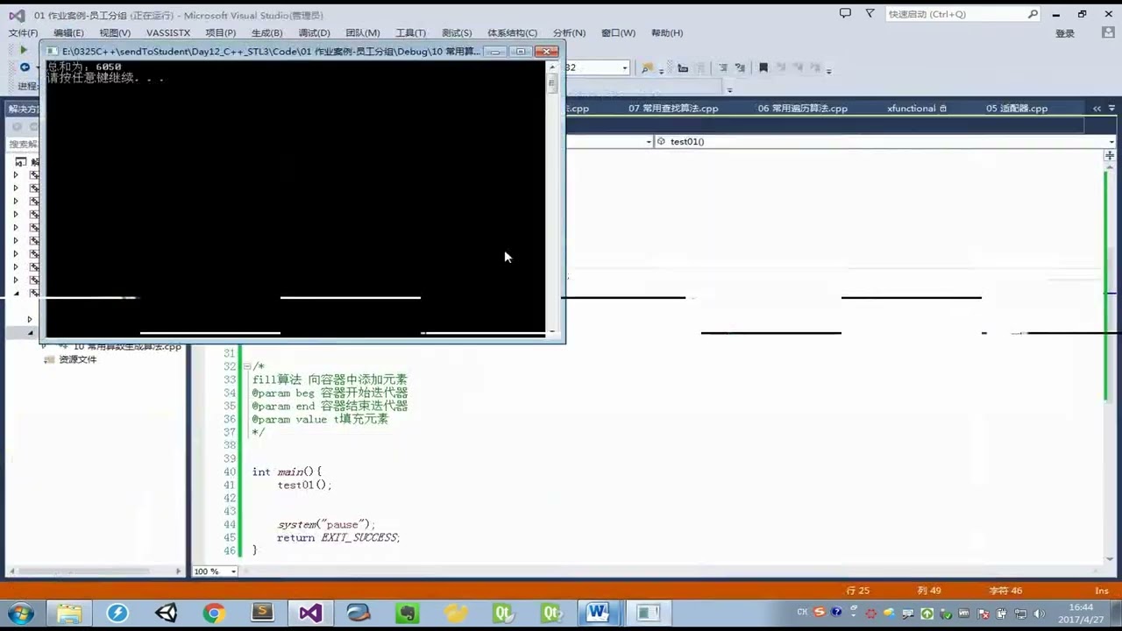Click the Sogou input method tray icon

pyautogui.click(x=819, y=613)
